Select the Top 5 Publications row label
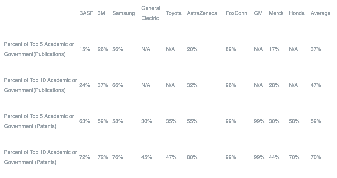Image resolution: width=337 pixels, height=178 pixels. coord(39,49)
